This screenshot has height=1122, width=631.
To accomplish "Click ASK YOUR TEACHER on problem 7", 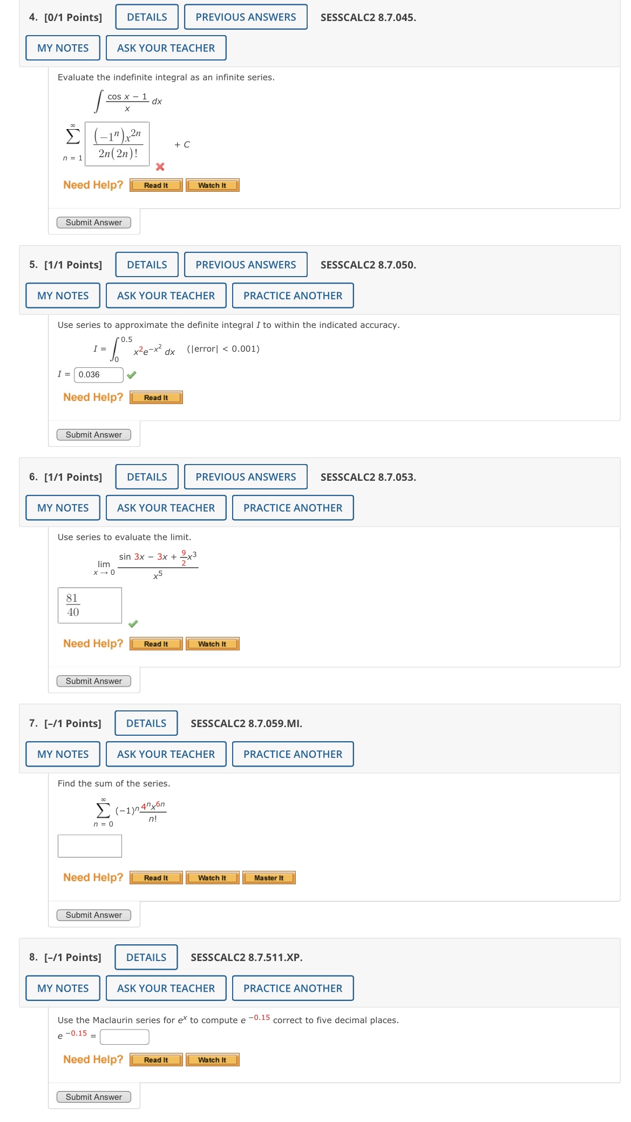I will 166,755.
